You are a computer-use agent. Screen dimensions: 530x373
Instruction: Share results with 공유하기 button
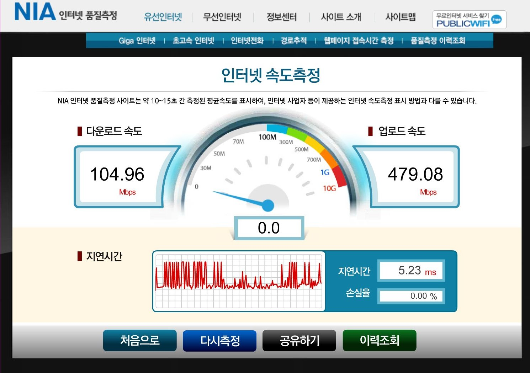tap(300, 341)
